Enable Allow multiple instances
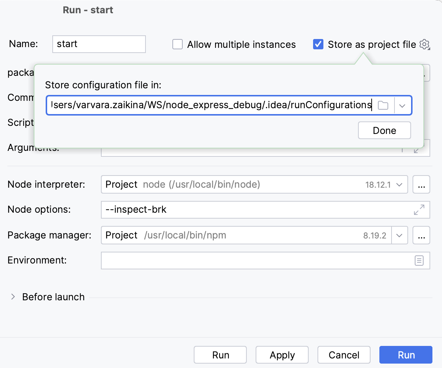442x368 pixels. point(177,44)
